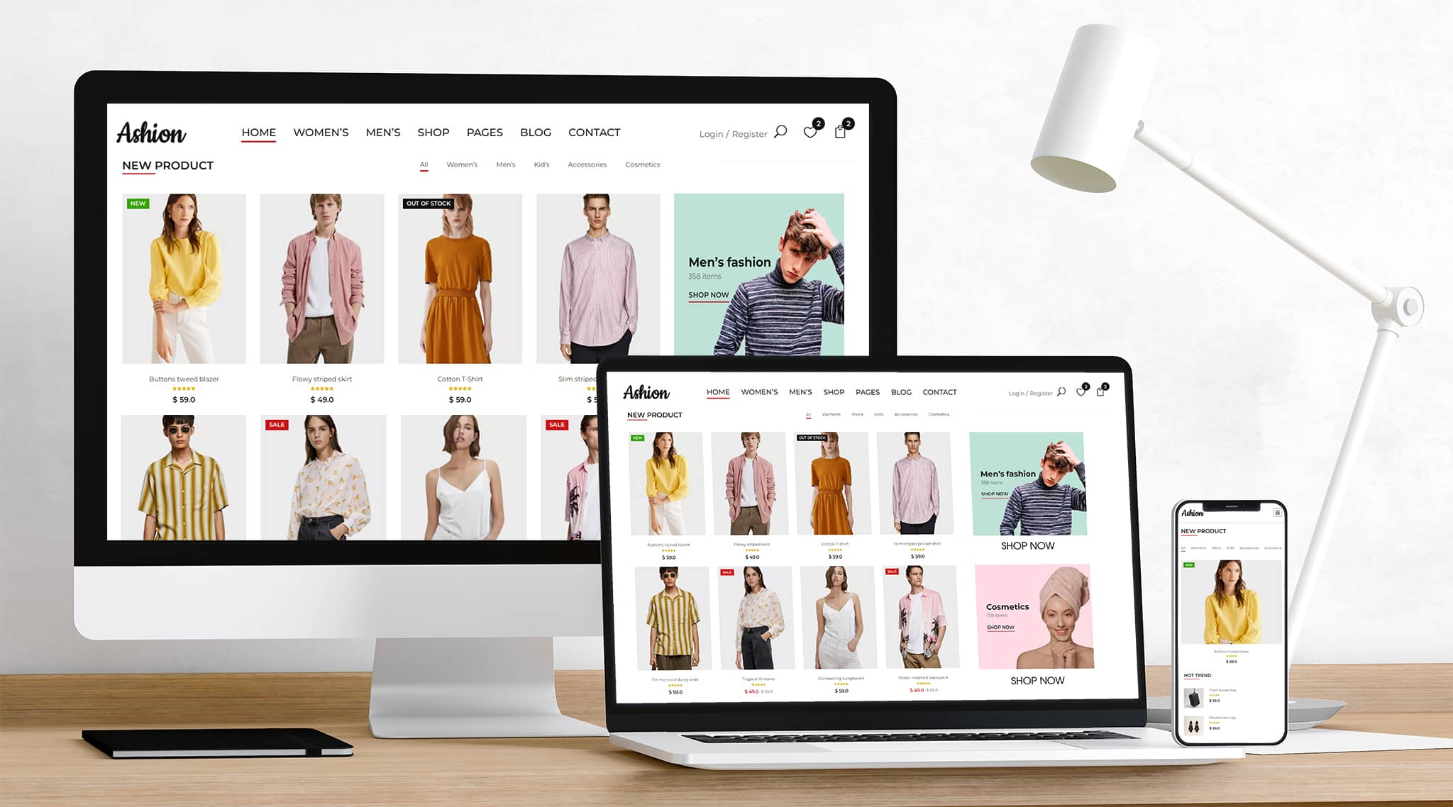Expand the MEN'S navigation dropdown
The image size is (1453, 807).
coord(382,132)
